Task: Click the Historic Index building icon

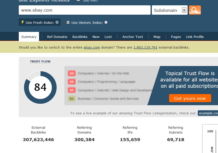Action: point(68,22)
